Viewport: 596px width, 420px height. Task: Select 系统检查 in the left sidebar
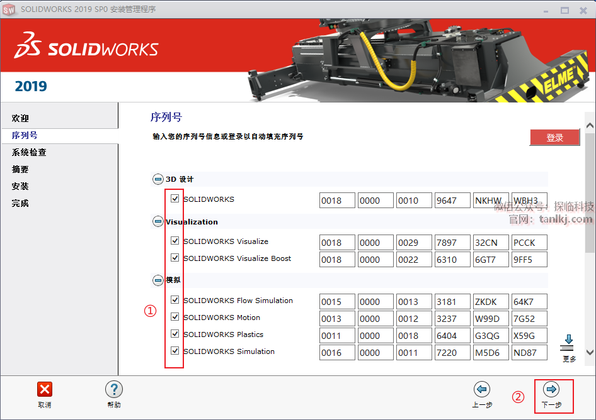click(29, 152)
